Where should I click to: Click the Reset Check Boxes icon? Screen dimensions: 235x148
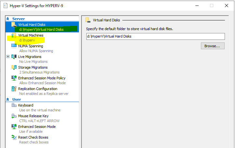click(x=14, y=137)
